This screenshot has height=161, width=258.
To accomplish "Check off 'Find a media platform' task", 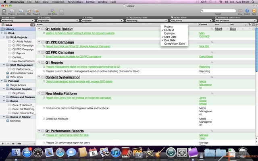I will pos(44,108).
